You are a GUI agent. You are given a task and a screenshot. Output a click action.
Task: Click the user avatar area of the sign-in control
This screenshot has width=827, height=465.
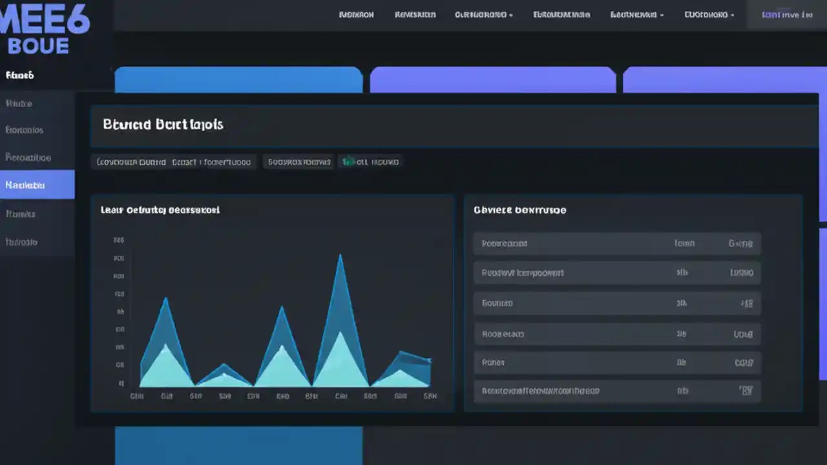(769, 14)
